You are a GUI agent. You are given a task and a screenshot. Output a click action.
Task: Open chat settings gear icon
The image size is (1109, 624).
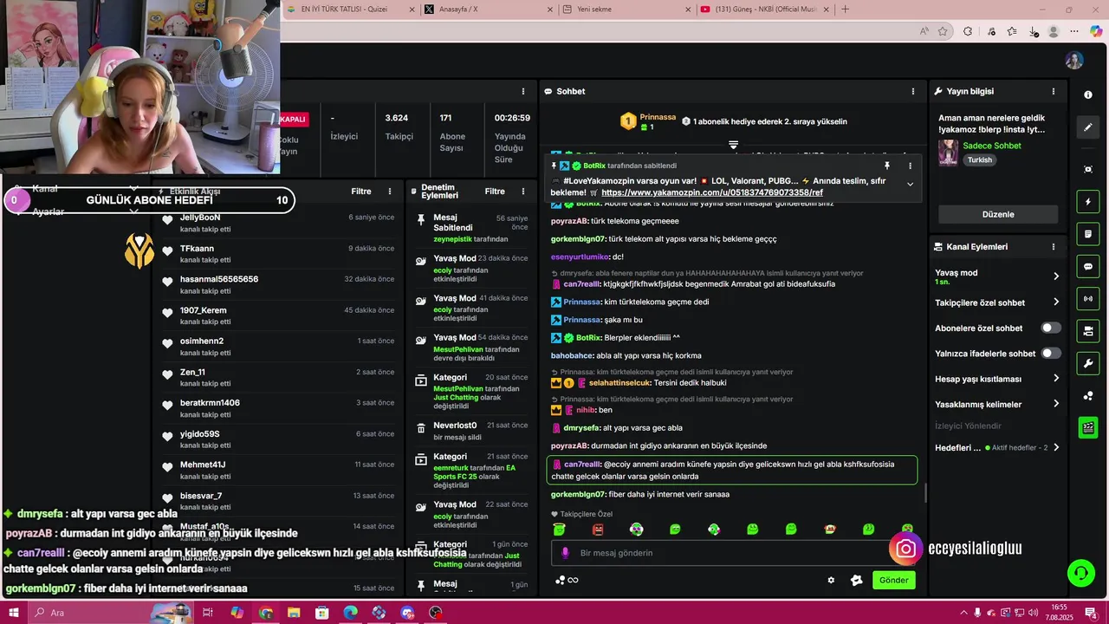pos(831,581)
